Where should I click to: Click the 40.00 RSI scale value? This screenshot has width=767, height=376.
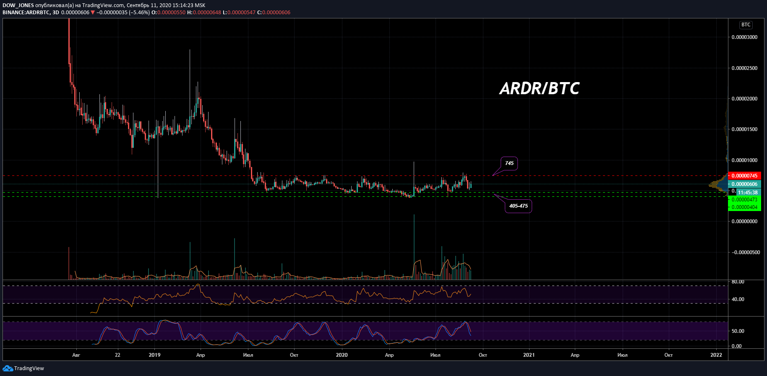click(738, 299)
